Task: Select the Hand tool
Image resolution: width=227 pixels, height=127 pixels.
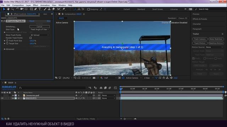Action: [x=8, y=9]
